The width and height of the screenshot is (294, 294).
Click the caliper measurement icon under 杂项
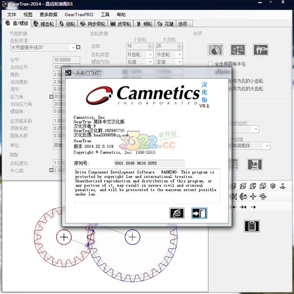261,50
